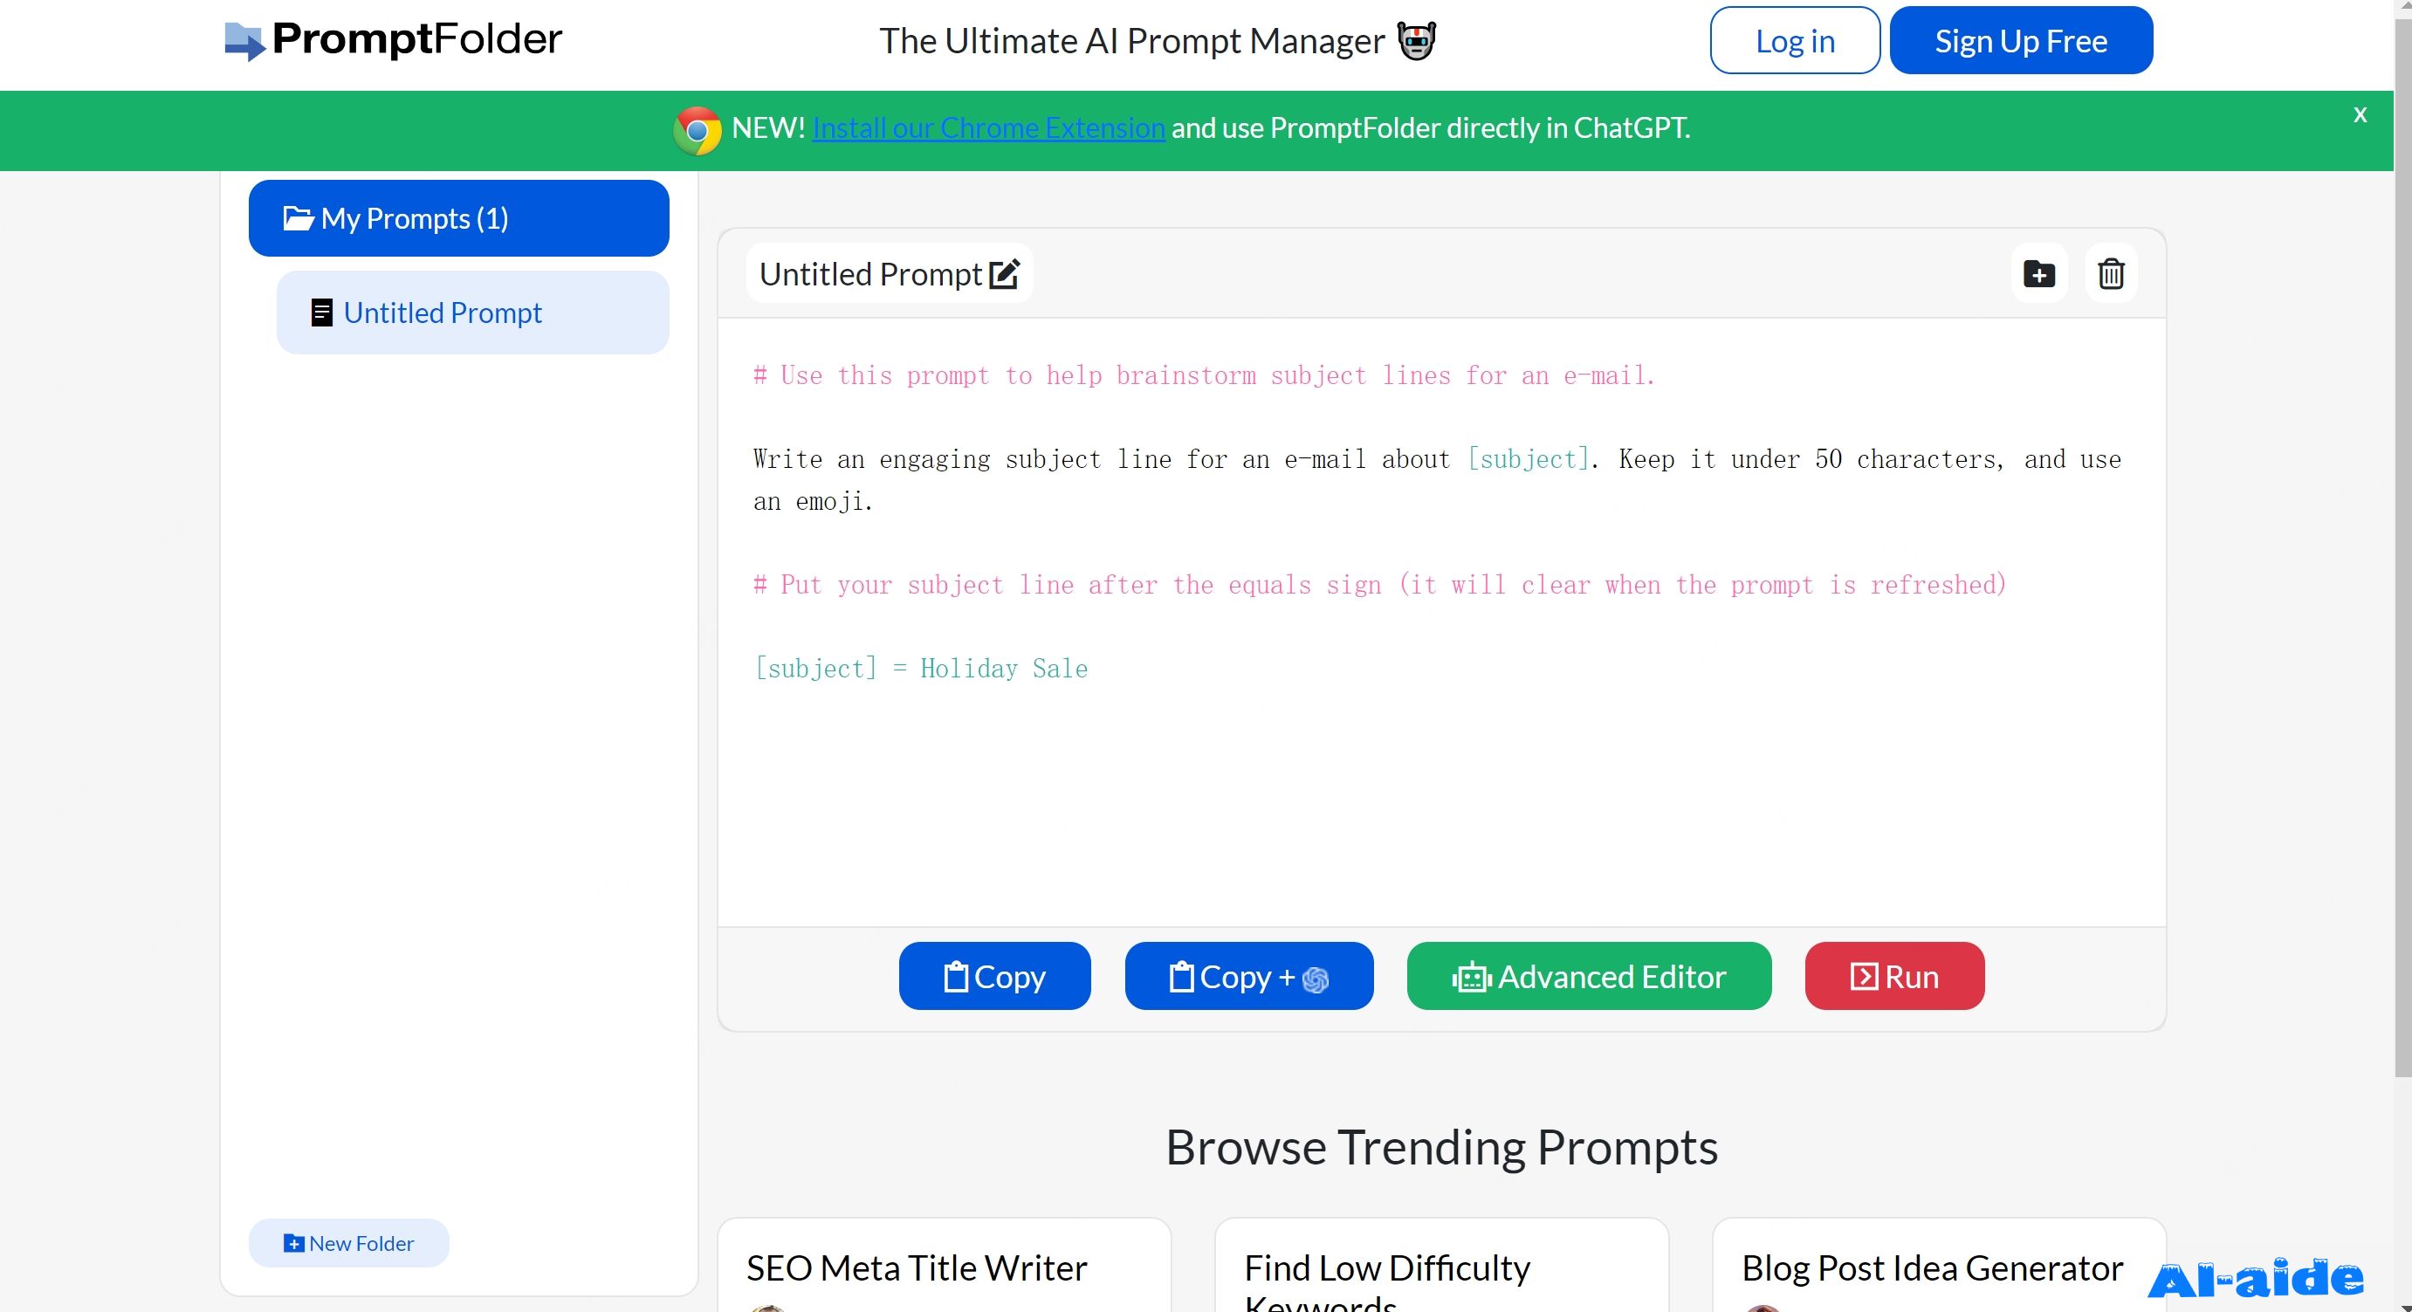The image size is (2412, 1312).
Task: Expand My Prompts (1) folder
Action: click(459, 218)
